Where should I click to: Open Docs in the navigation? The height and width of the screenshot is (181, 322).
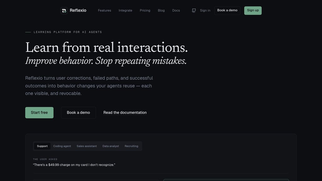coord(176,10)
